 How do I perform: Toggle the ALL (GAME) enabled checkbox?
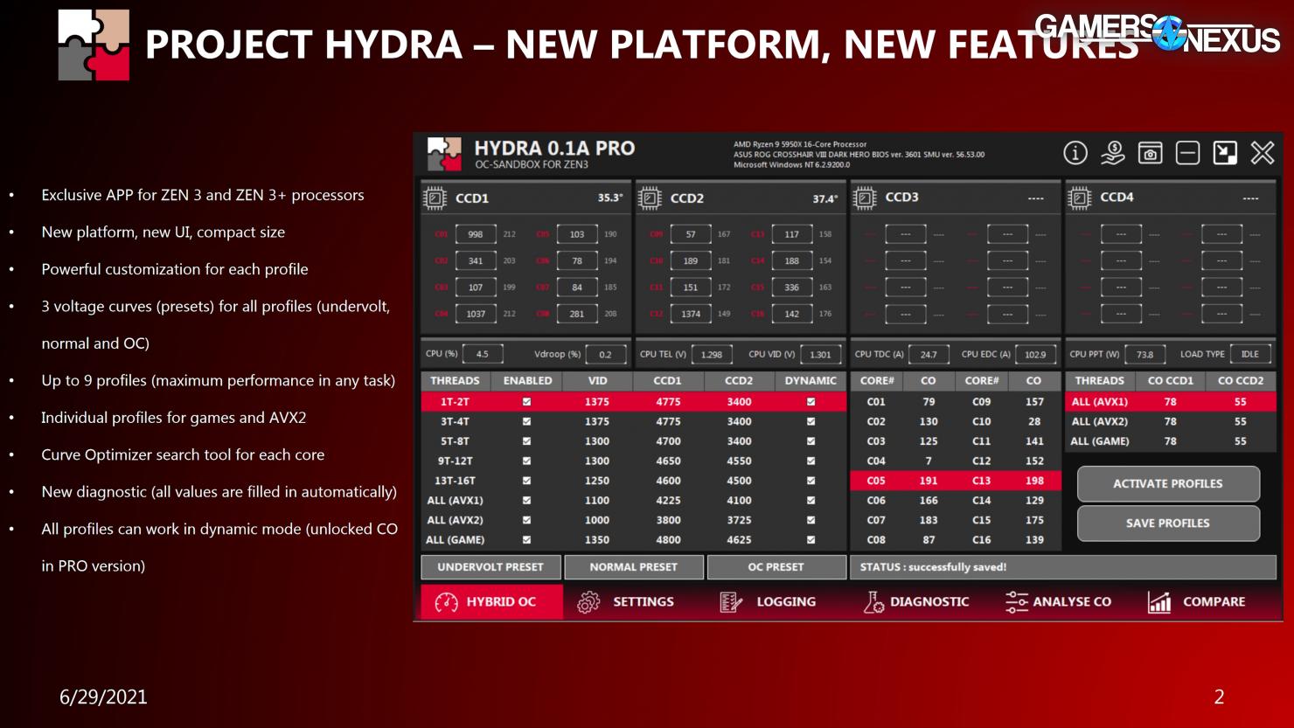pyautogui.click(x=526, y=539)
